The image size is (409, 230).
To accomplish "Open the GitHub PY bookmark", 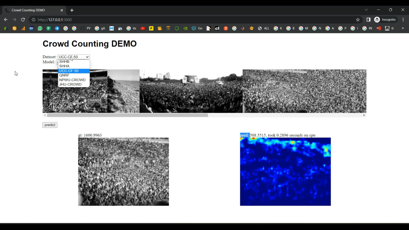I will 86,28.
